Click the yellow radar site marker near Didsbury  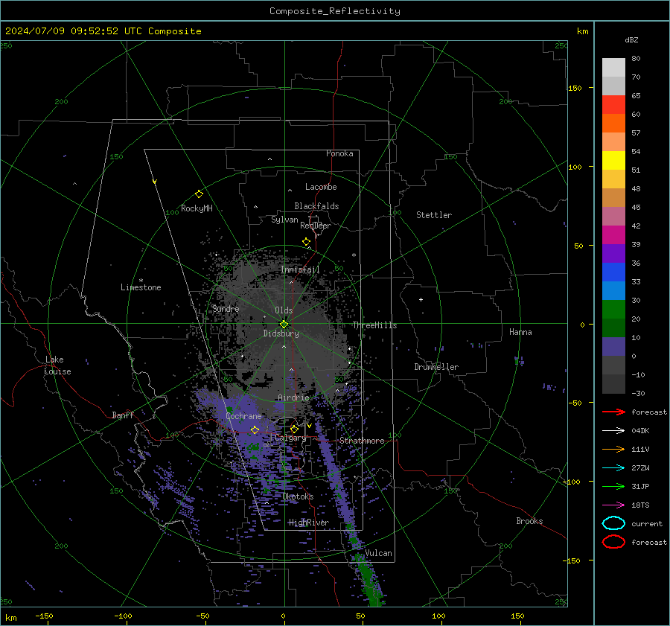(284, 325)
